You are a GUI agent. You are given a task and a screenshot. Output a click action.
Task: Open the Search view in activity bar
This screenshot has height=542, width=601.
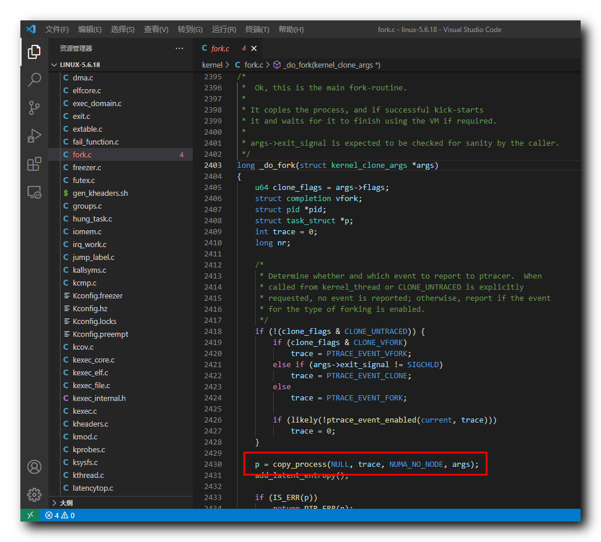tap(34, 80)
